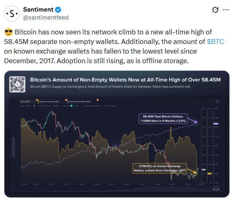This screenshot has width=233, height=201.
Task: Click the Santiment profile avatar
Action: point(12,14)
